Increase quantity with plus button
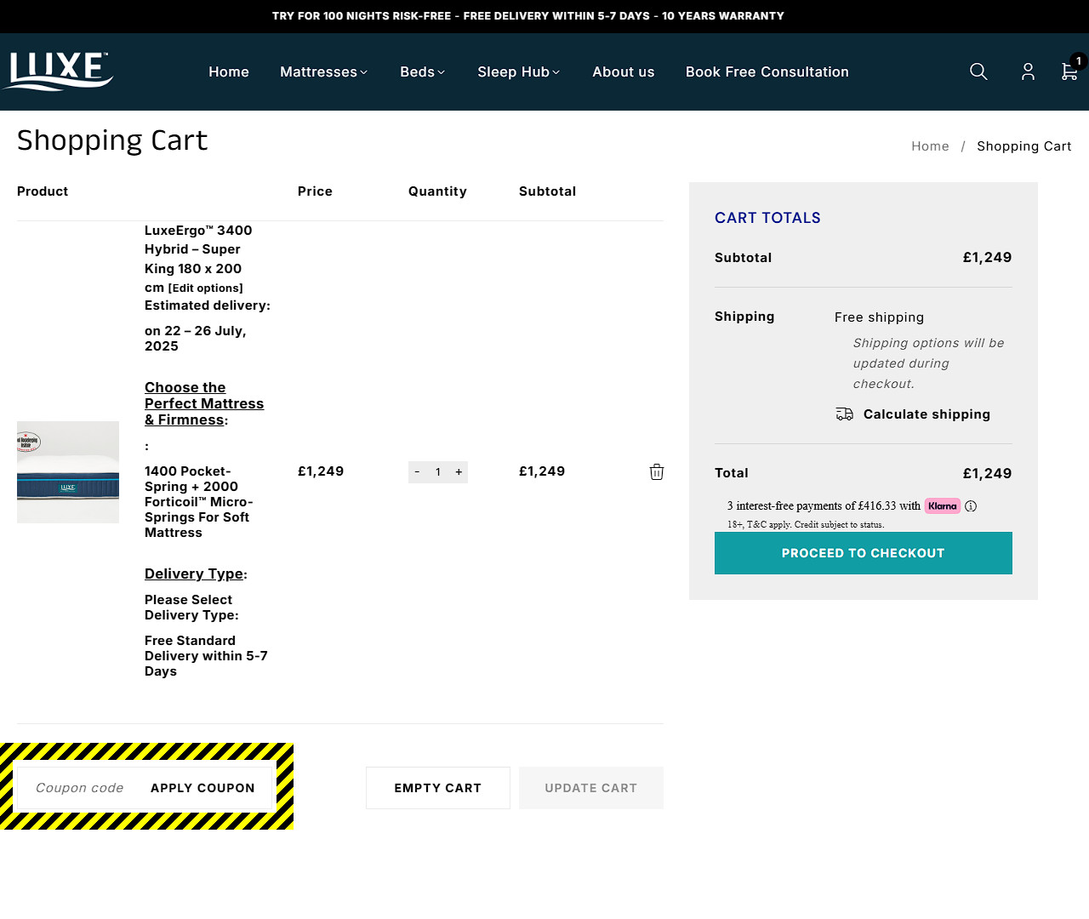Viewport: 1089px width, 919px height. tap(459, 472)
